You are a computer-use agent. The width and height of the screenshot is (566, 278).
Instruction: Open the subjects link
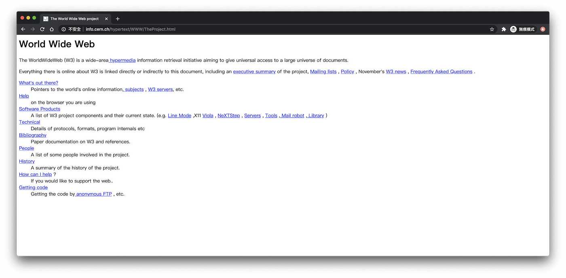(x=134, y=89)
